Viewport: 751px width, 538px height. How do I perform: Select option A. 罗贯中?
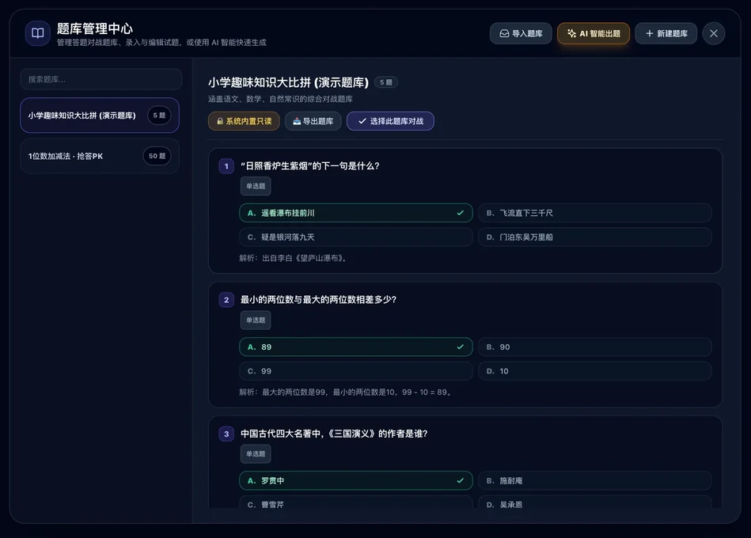356,480
